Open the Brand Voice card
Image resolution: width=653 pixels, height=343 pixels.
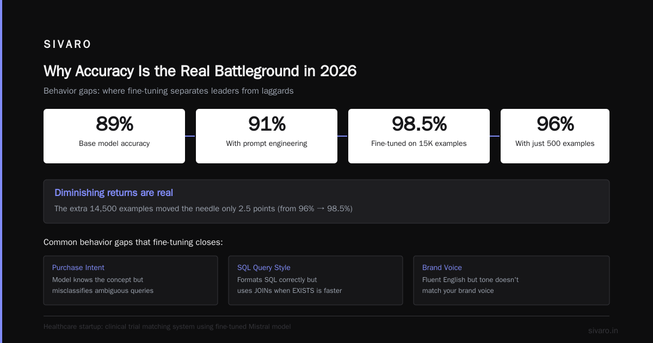(512, 280)
